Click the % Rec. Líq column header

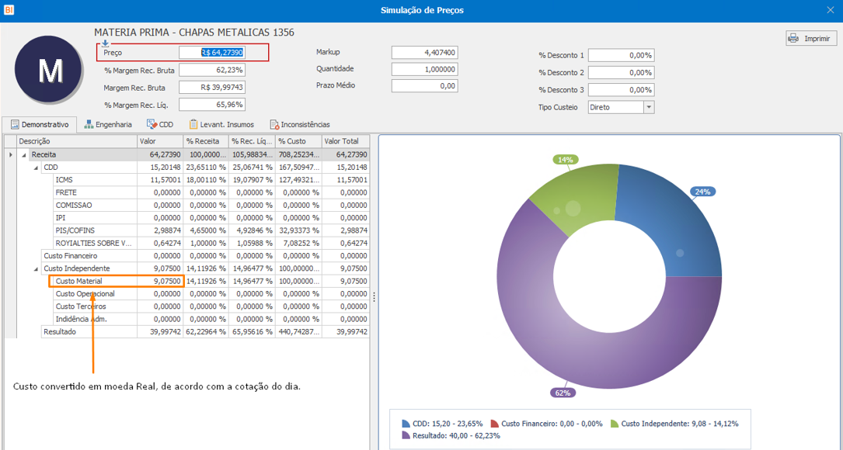253,141
